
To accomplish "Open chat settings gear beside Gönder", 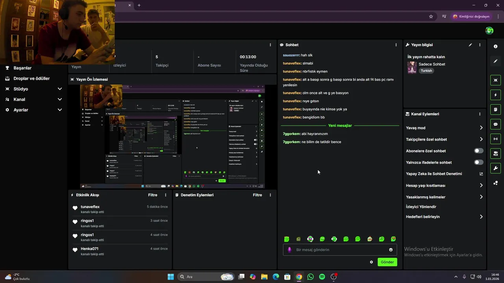I will point(371,262).
